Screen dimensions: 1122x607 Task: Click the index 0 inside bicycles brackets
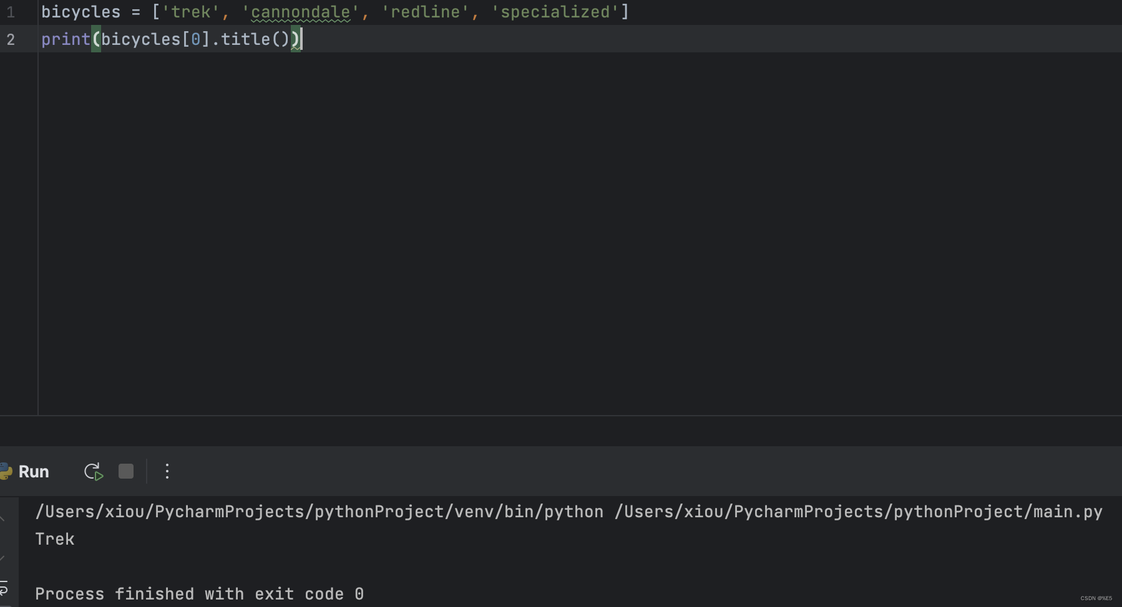195,40
